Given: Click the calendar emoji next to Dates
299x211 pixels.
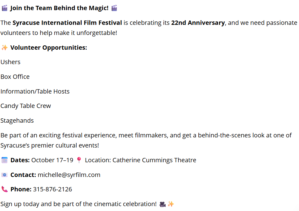Looking at the screenshot, I should [4, 160].
